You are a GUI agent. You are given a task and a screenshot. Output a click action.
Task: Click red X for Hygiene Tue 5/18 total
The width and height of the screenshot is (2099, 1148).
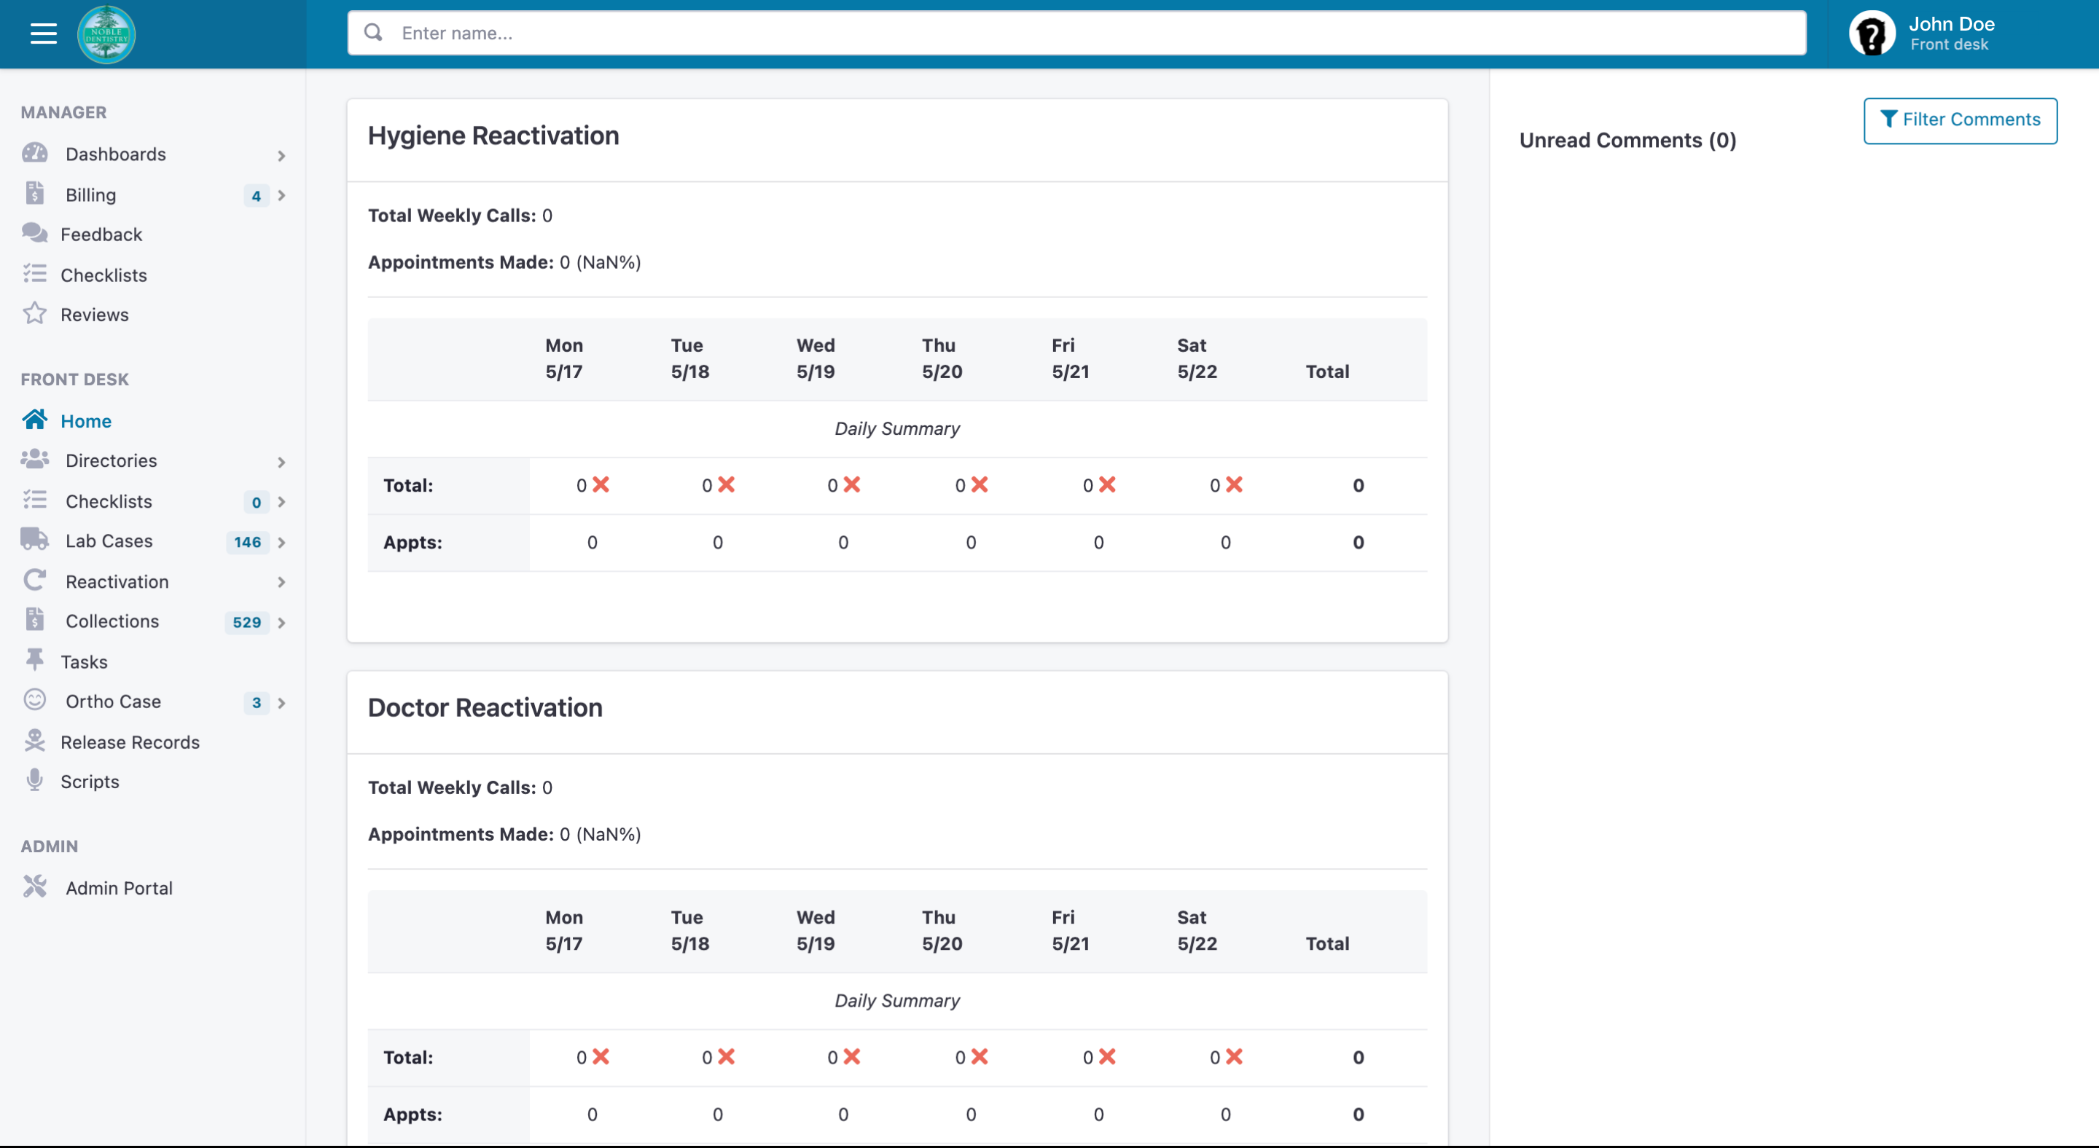coord(727,485)
